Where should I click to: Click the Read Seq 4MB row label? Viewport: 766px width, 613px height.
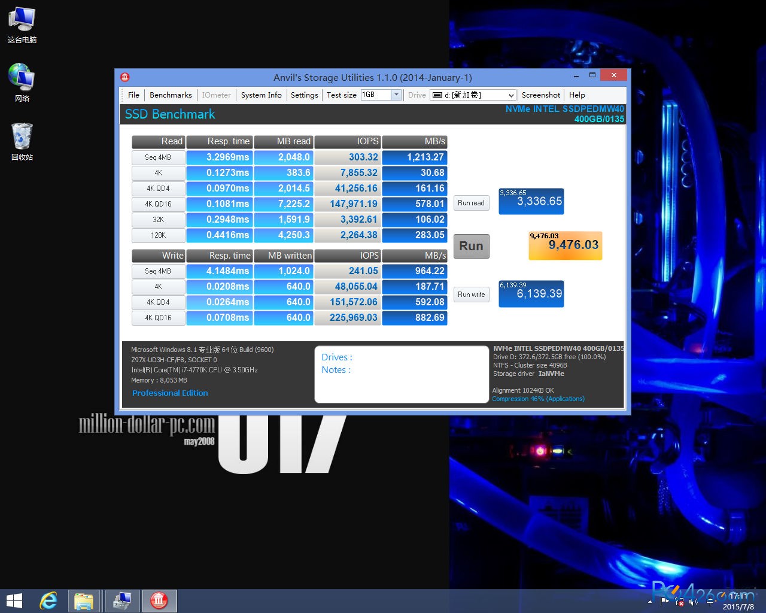point(158,157)
